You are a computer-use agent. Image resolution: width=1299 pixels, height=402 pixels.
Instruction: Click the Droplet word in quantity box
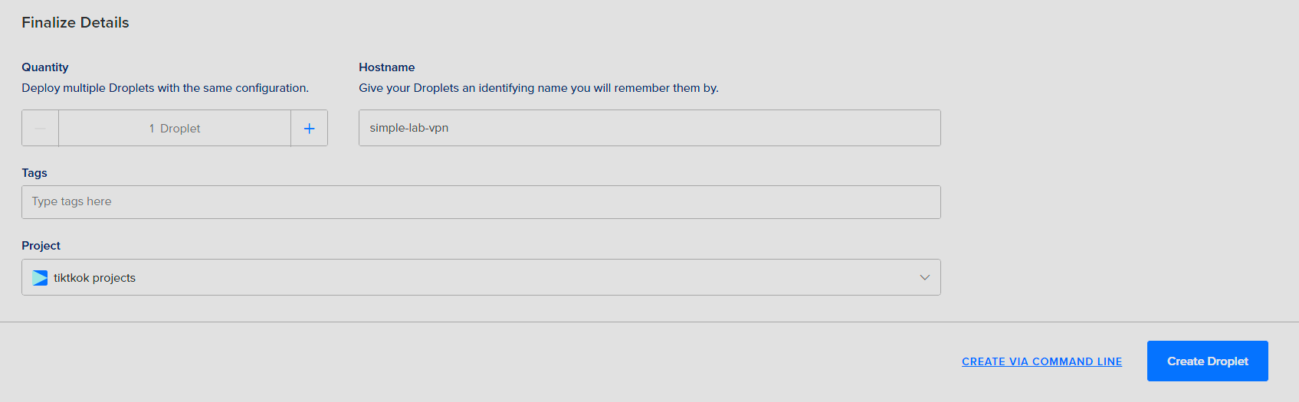180,129
